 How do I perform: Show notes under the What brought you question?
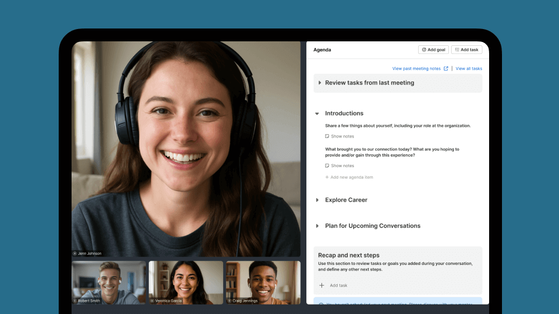coord(339,166)
